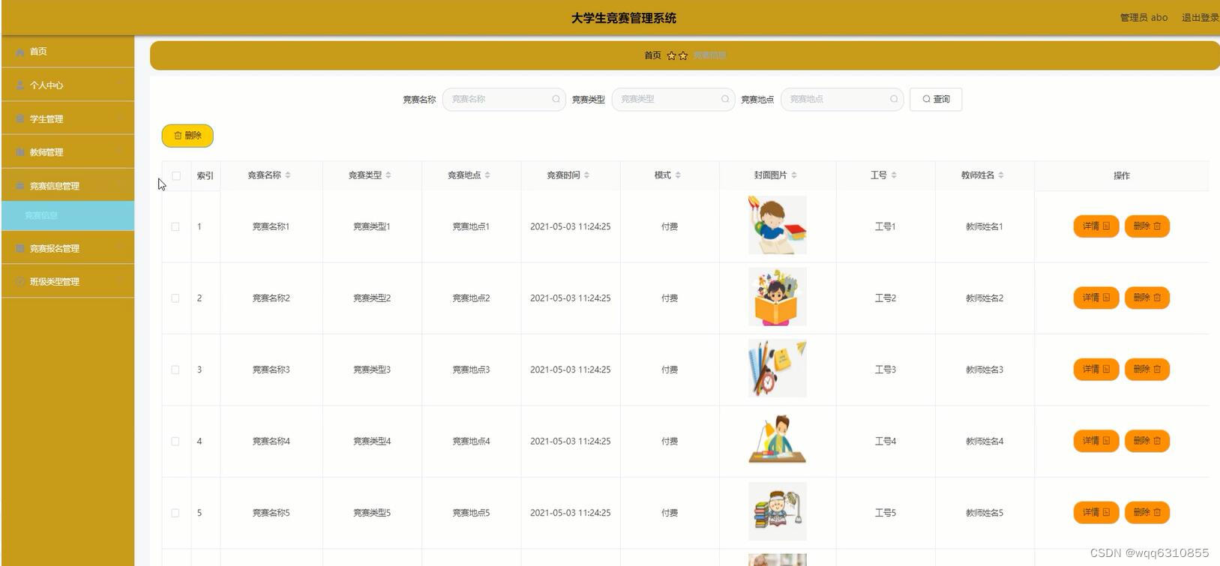
Task: Open 详情 for 竞赛名称4 row
Action: tap(1096, 442)
